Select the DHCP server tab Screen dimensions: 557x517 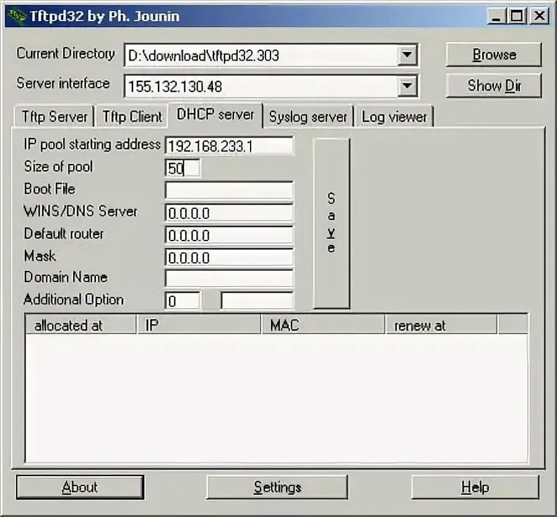[x=215, y=114]
